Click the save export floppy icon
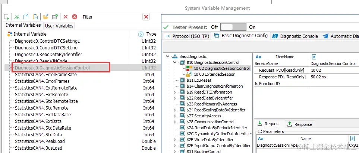Image resolution: width=359 pixels, height=153 pixels. coord(55,17)
